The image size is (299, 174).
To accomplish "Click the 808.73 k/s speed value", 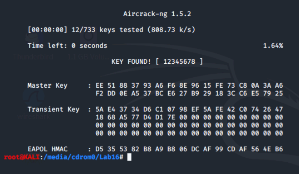I will click(171, 30).
